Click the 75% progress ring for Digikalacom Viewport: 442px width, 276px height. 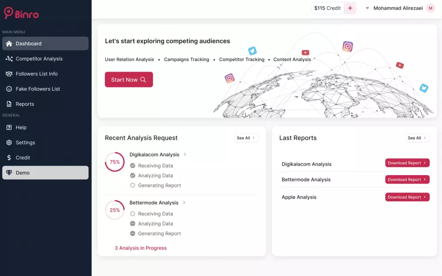114,162
